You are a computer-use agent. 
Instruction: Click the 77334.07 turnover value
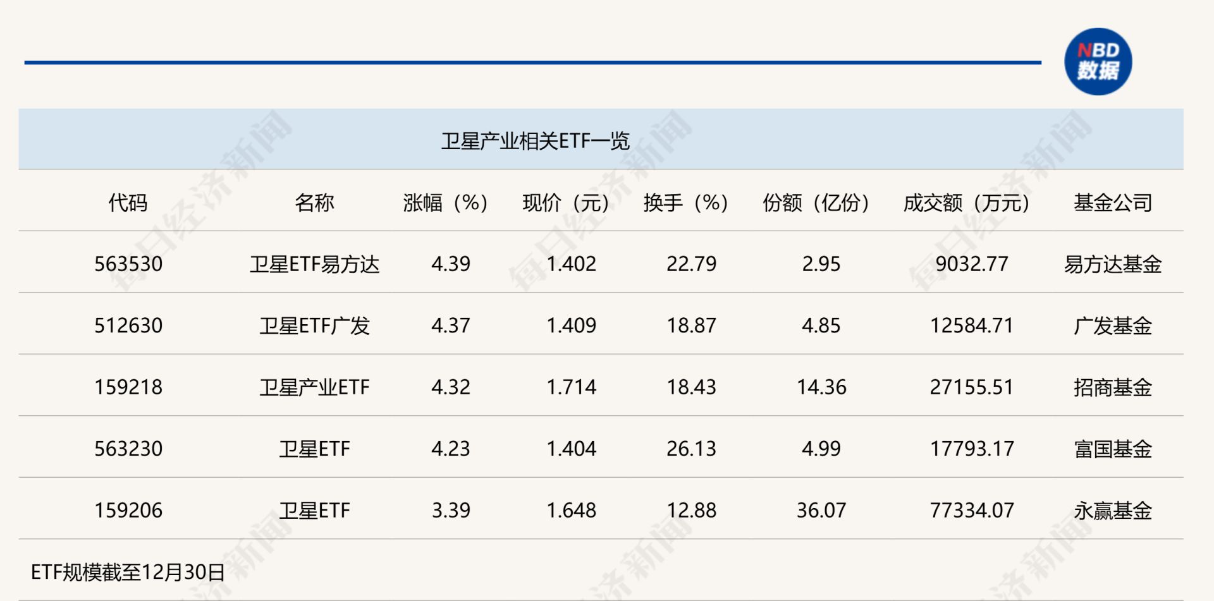click(972, 510)
